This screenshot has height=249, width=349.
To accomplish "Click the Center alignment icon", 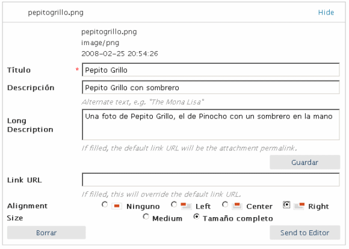I will (x=237, y=206).
